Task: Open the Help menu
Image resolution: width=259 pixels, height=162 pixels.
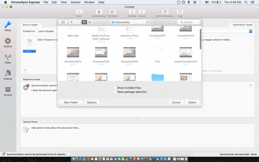Action: [x=101, y=2]
